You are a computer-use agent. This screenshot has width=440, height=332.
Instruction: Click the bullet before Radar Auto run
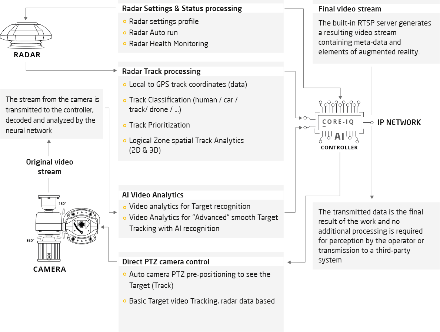(125, 33)
